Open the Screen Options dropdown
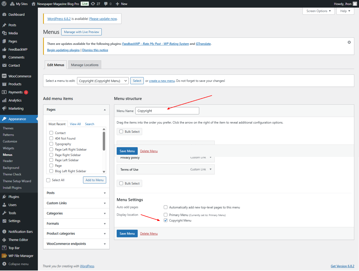This screenshot has height=271, width=359. pyautogui.click(x=319, y=11)
